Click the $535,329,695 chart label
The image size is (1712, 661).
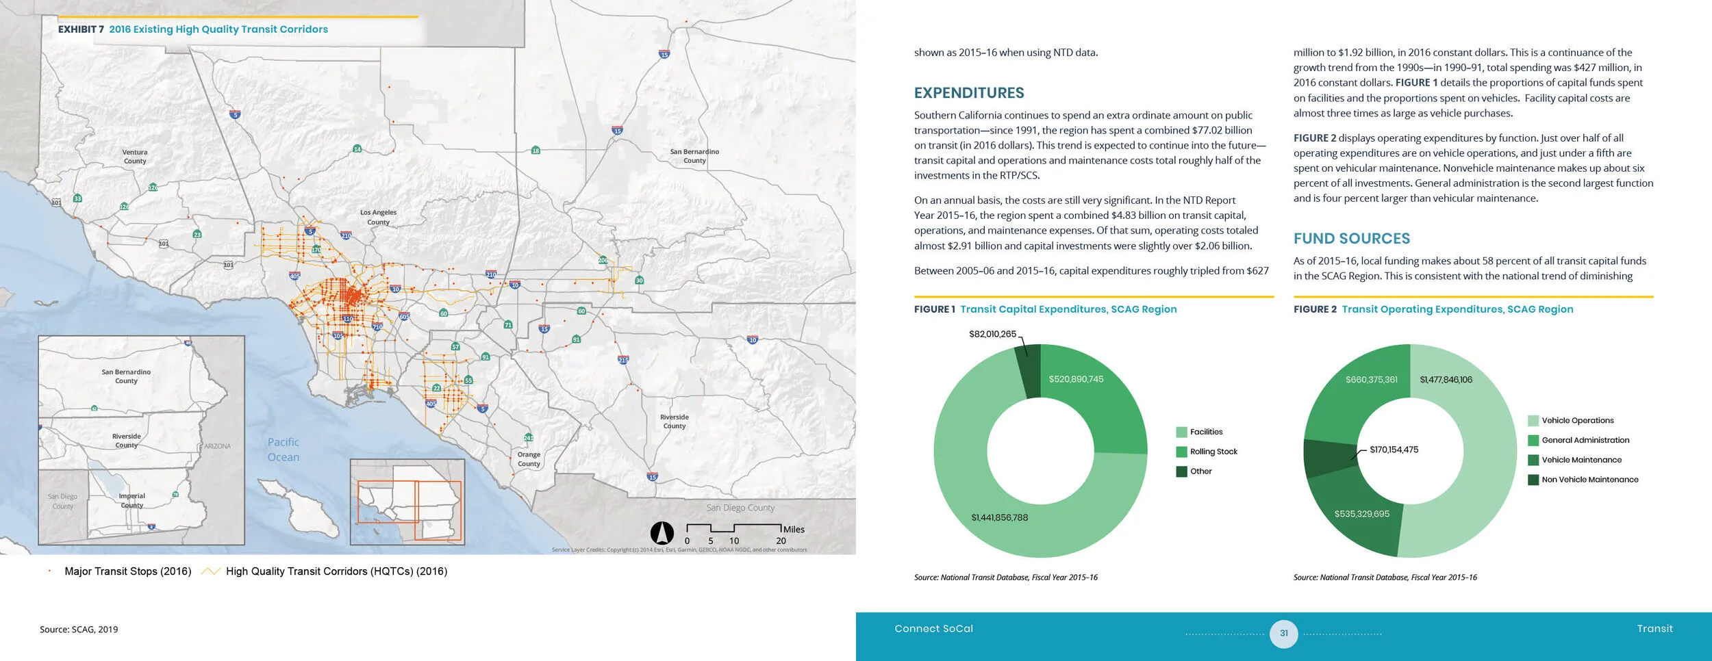tap(1361, 514)
